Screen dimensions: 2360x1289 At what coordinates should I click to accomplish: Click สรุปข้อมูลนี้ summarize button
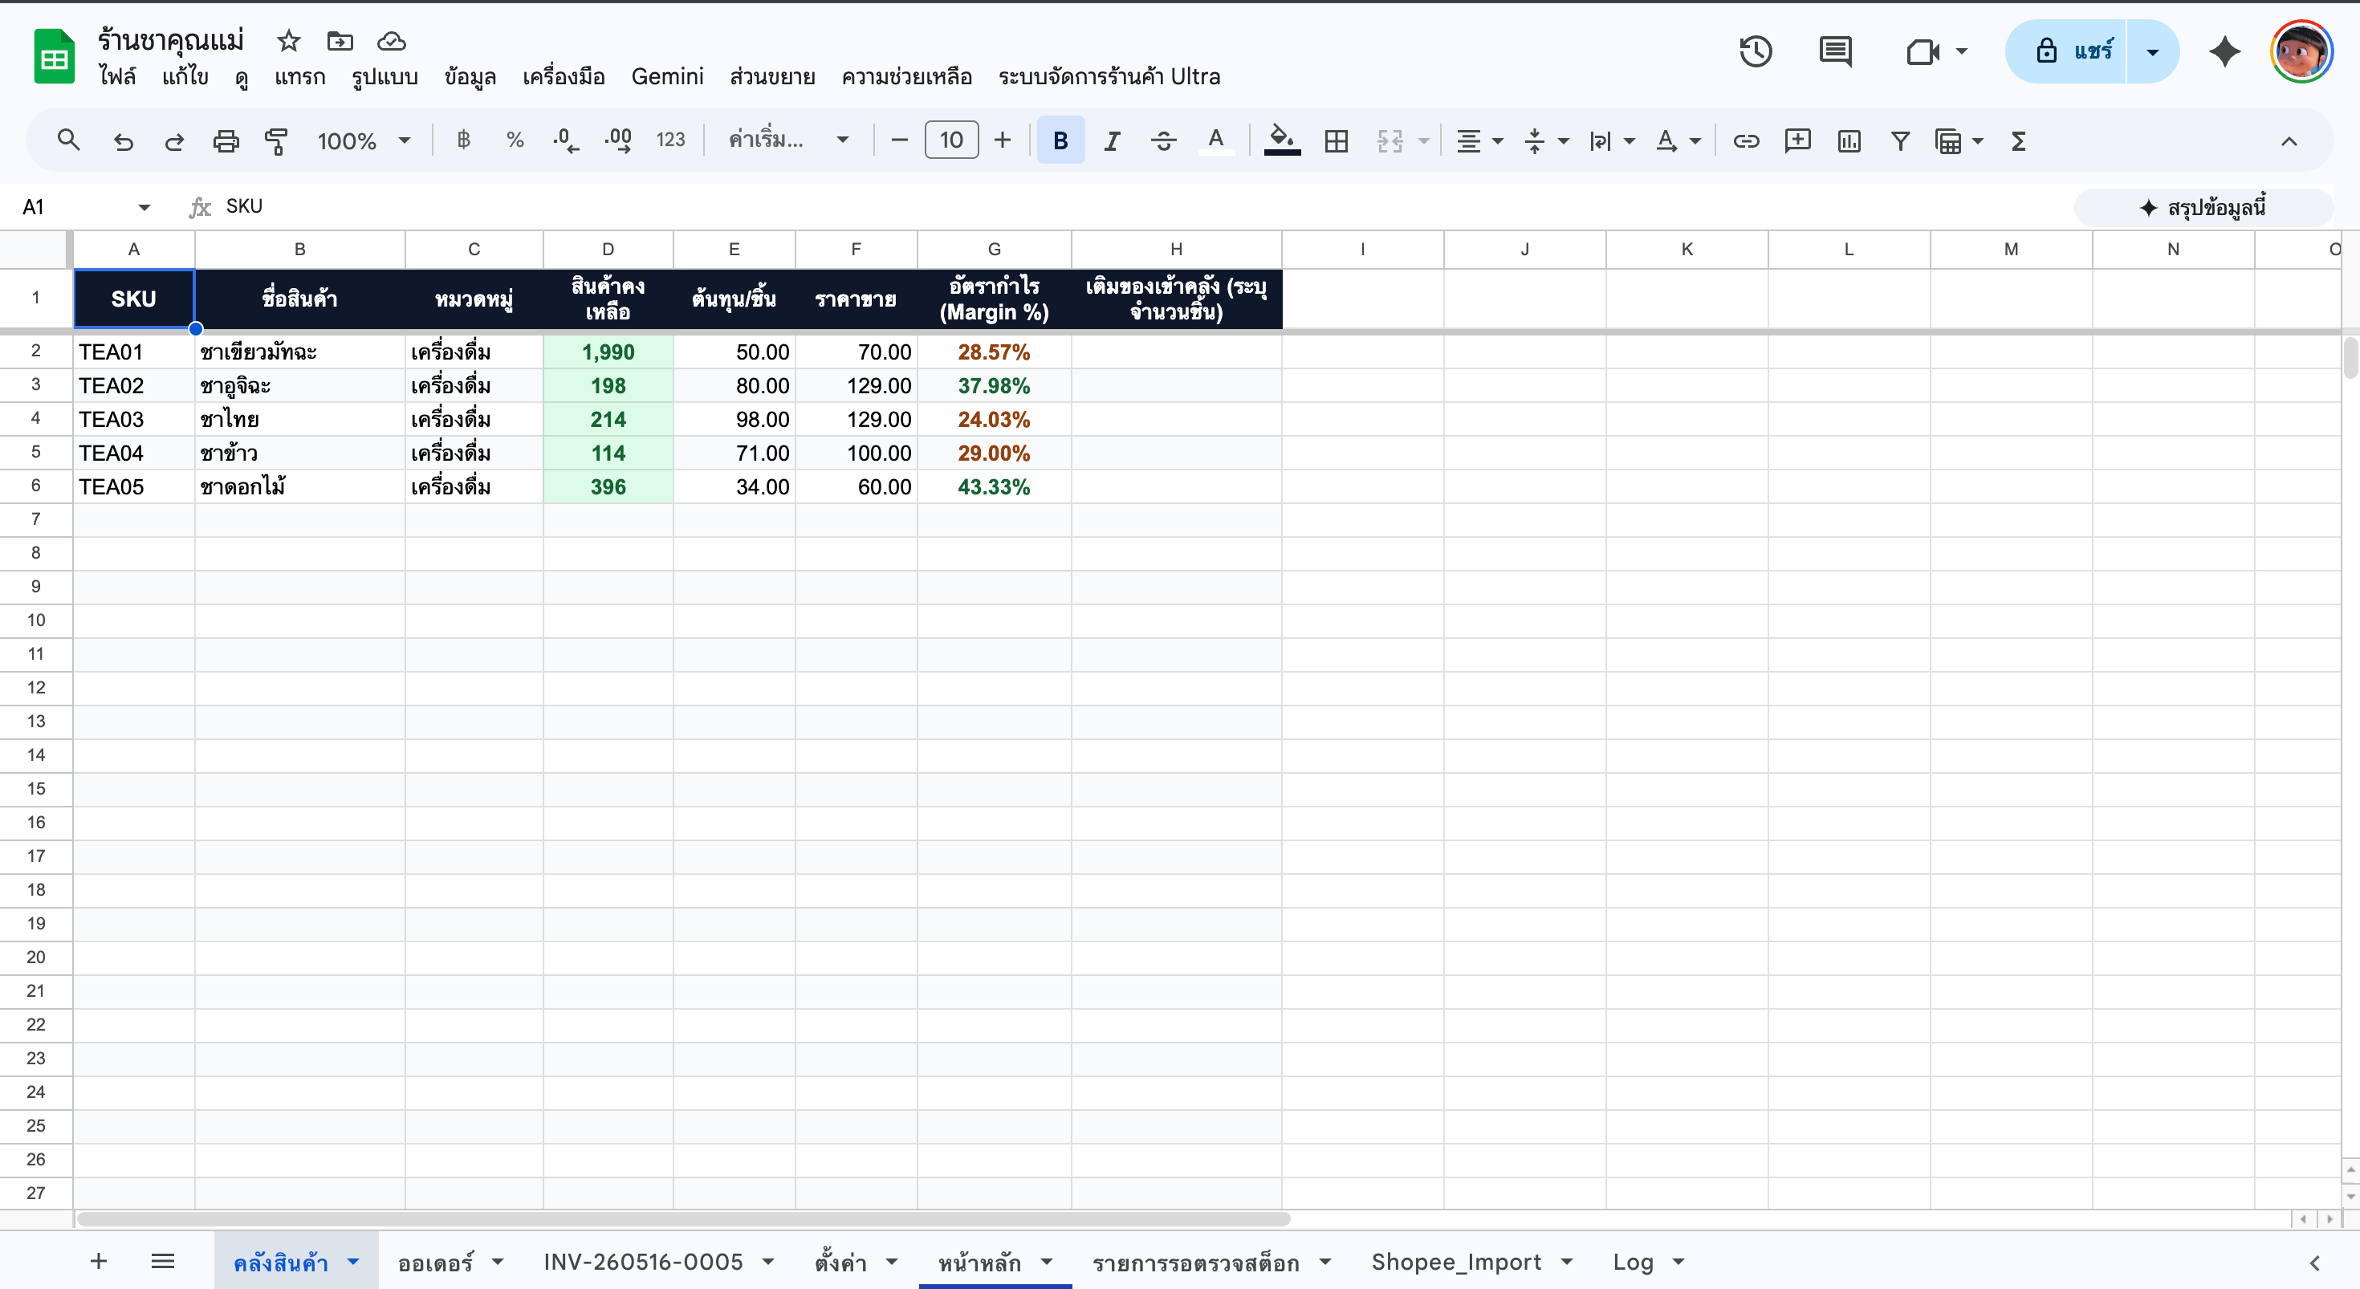pos(2203,207)
